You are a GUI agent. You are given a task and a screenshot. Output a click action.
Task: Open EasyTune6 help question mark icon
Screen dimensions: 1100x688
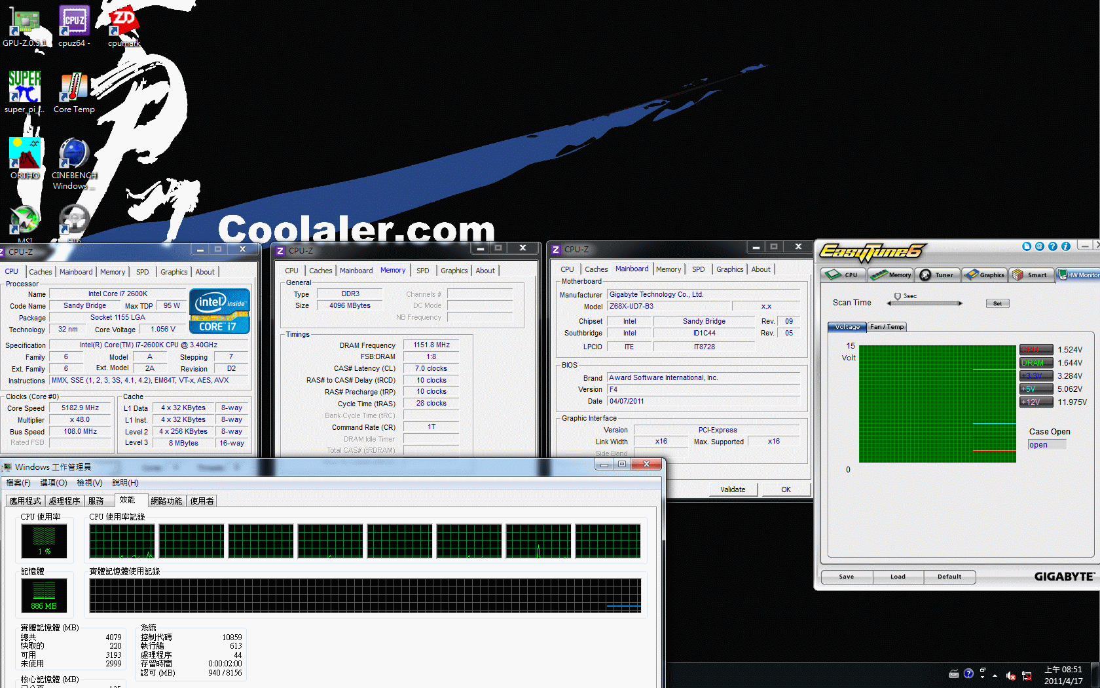(x=1052, y=246)
